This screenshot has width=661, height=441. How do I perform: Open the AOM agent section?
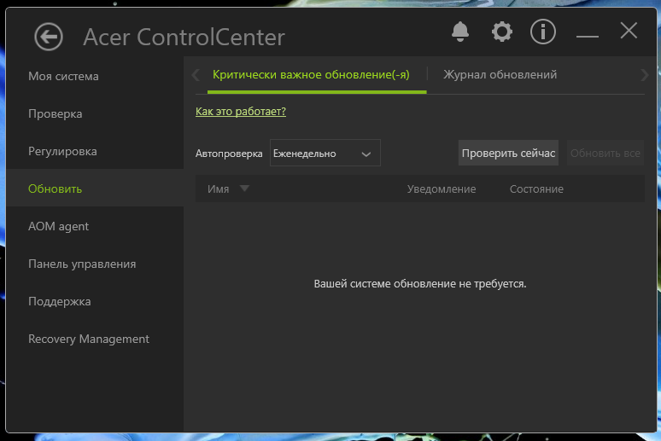(x=95, y=226)
